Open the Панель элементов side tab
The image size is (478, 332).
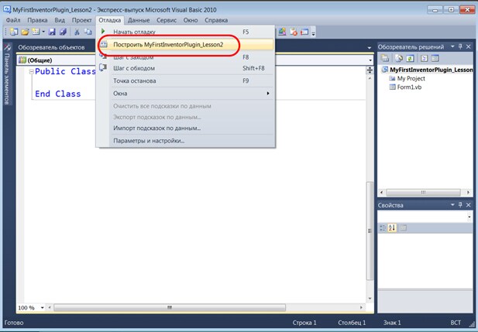[8, 77]
